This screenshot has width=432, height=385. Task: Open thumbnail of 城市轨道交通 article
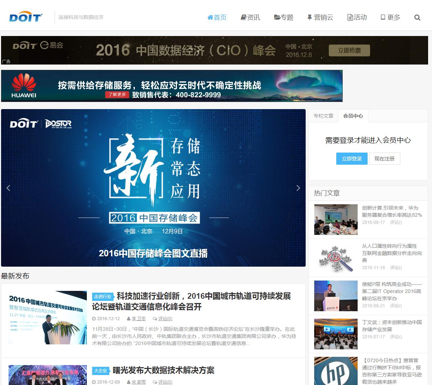(x=48, y=318)
